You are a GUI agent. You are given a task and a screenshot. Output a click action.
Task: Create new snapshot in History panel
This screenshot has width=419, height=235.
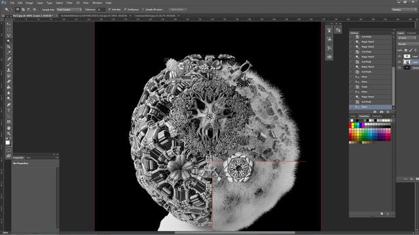pyautogui.click(x=382, y=112)
